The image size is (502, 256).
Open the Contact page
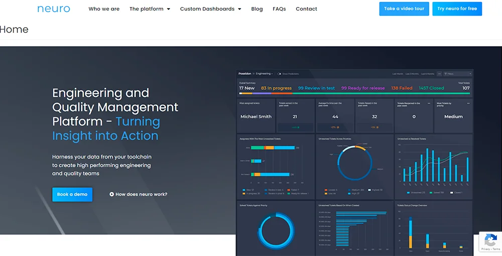pyautogui.click(x=306, y=9)
